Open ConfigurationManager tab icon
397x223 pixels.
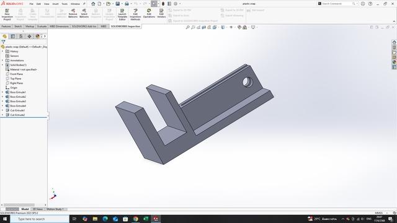(21, 37)
